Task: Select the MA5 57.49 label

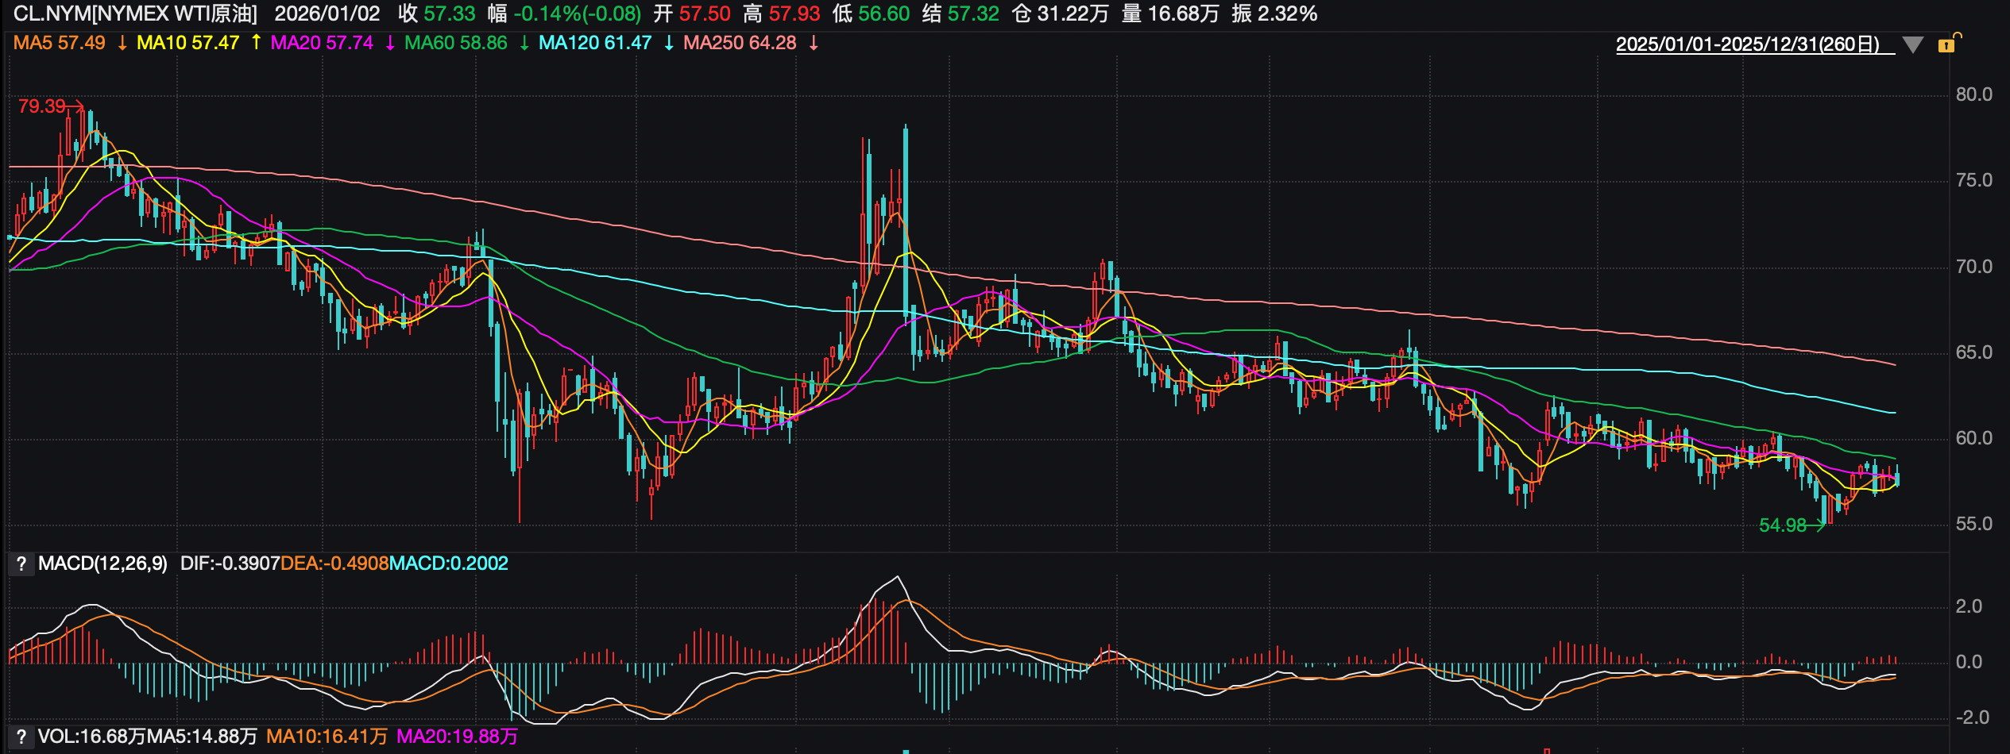Action: point(59,44)
